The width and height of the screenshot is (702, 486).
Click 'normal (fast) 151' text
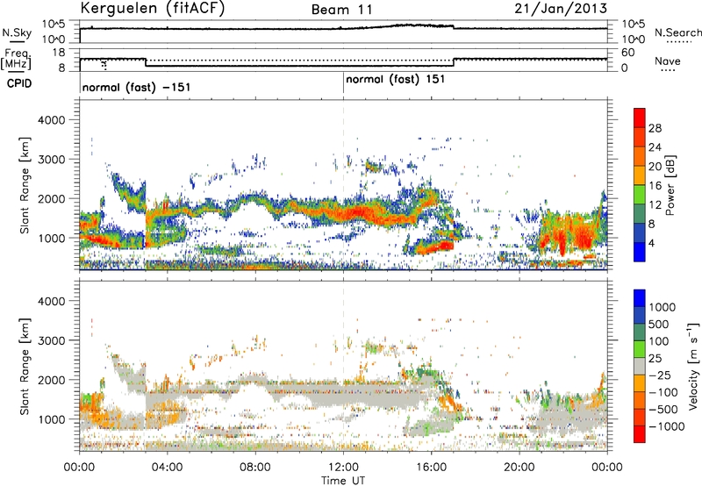(396, 79)
